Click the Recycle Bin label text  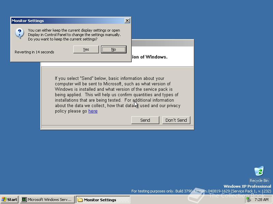click(x=259, y=181)
